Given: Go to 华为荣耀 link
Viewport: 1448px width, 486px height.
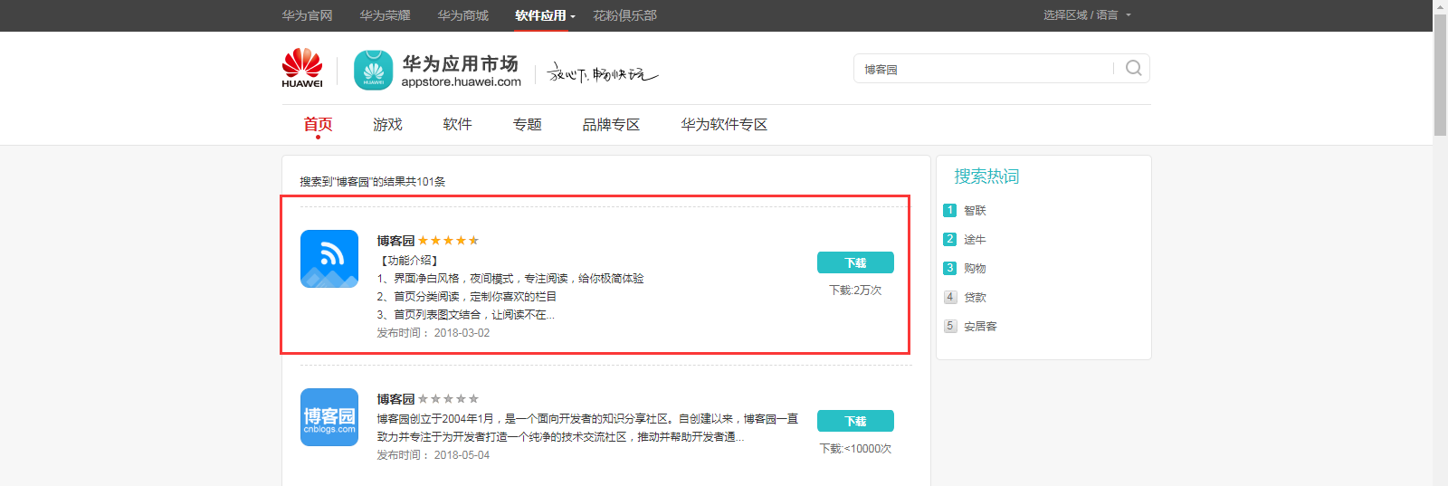Looking at the screenshot, I should [x=385, y=15].
